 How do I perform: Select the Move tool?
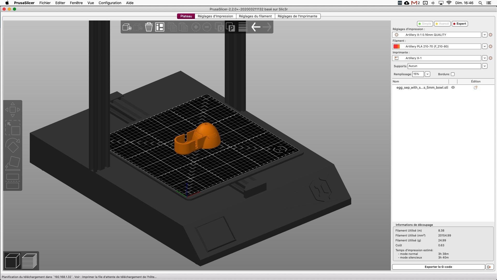(x=13, y=109)
